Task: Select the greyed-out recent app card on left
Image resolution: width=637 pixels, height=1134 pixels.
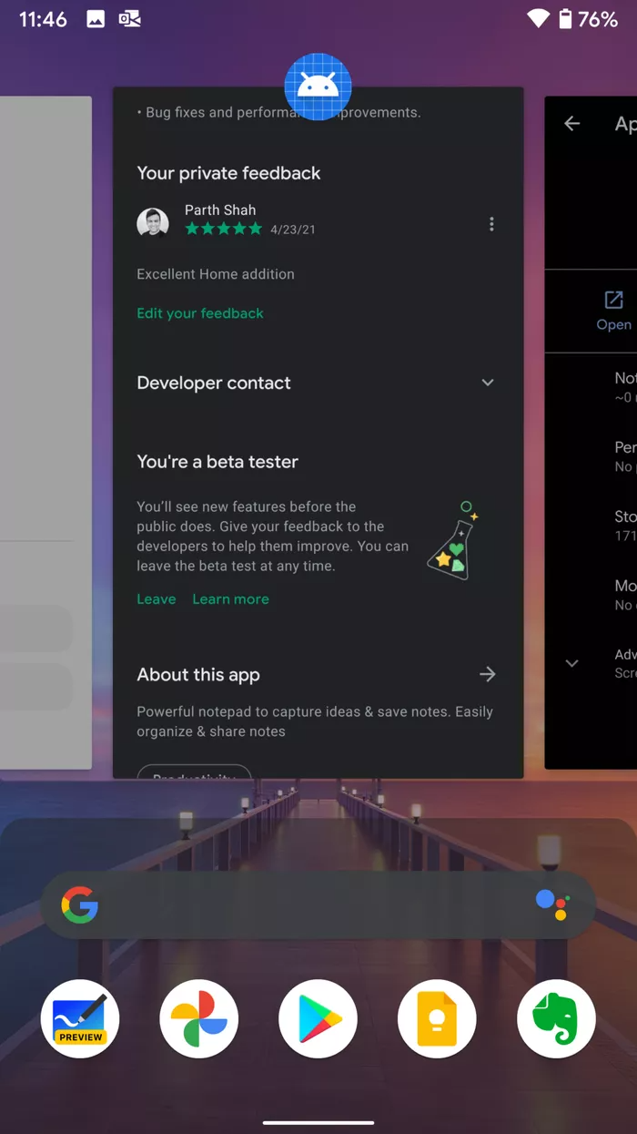Action: coord(45,433)
